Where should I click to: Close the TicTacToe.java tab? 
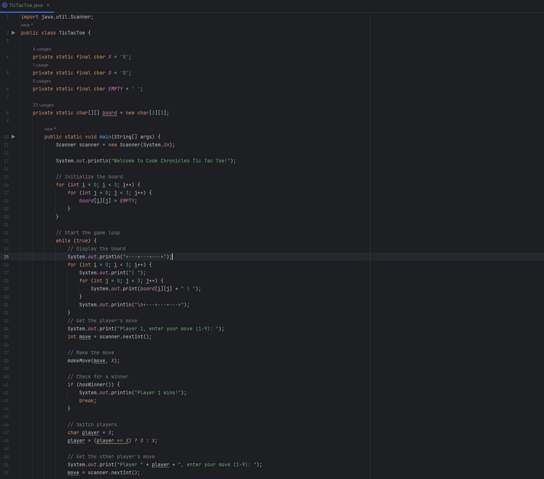coord(48,5)
